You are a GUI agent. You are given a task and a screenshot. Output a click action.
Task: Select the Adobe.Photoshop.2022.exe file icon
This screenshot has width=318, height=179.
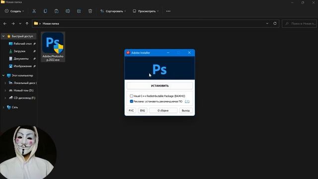(x=53, y=47)
